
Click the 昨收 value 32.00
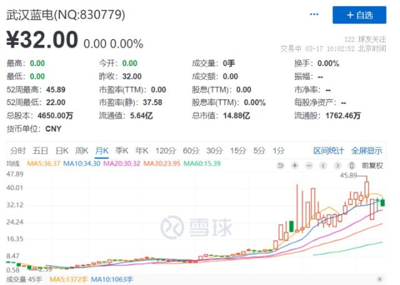[x=132, y=76]
